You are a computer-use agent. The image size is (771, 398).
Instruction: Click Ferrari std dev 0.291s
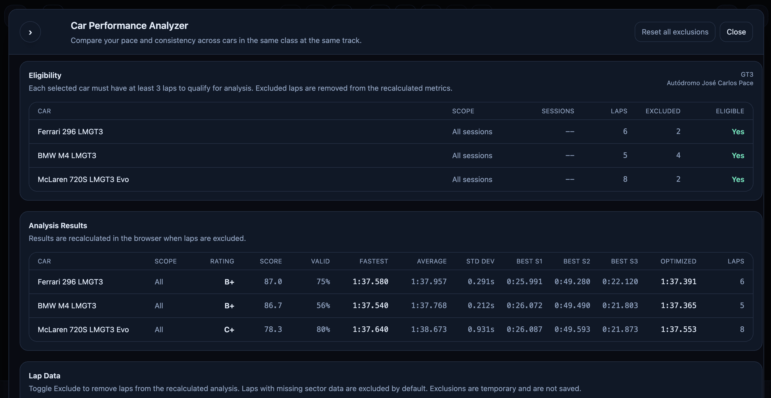(481, 282)
